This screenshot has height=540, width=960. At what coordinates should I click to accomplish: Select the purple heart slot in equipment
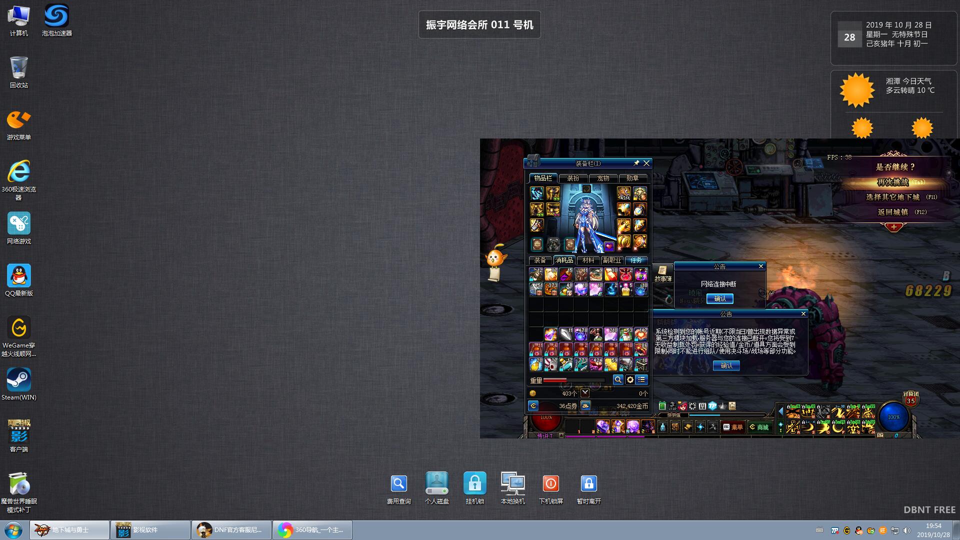(x=609, y=246)
